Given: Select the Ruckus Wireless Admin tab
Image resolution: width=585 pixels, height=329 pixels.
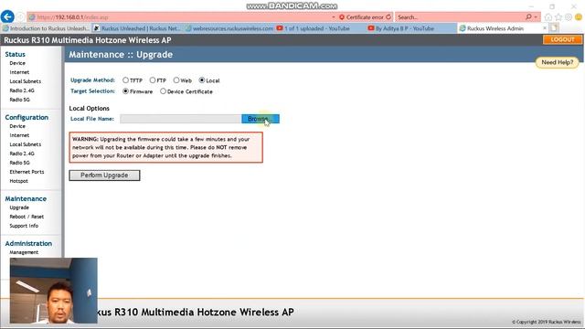Looking at the screenshot, I should (x=495, y=28).
